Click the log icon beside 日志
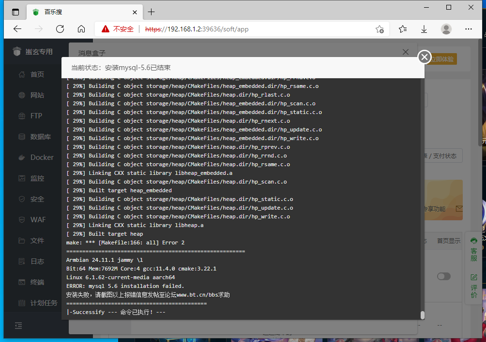 pos(22,261)
